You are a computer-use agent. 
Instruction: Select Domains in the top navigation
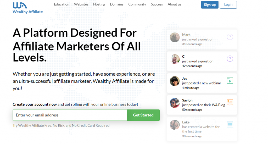(x=117, y=4)
